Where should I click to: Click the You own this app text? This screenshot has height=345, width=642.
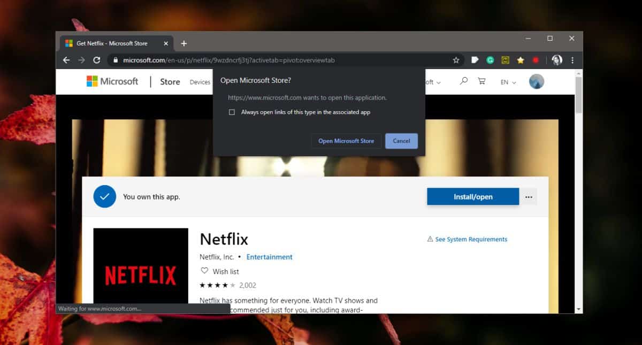(151, 197)
